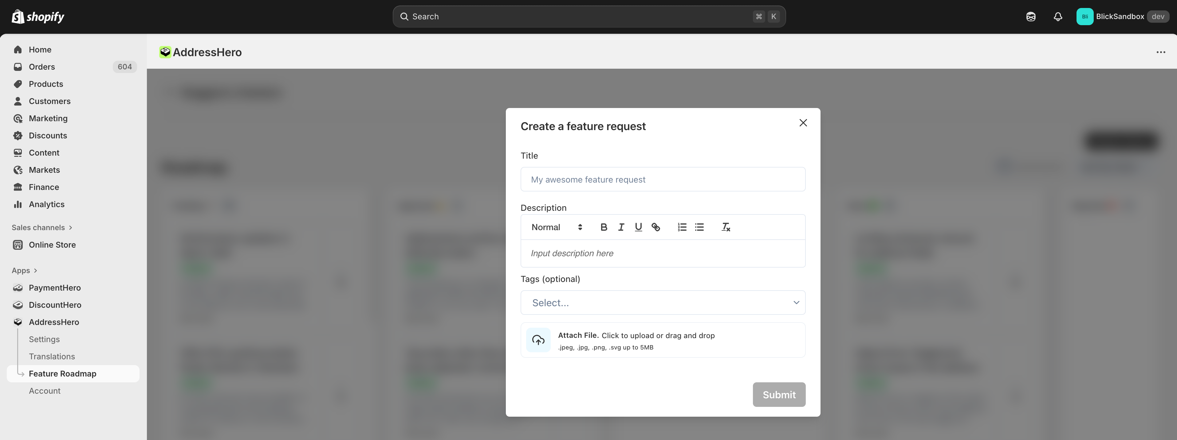
Task: Insert a link in the description
Action: coord(656,227)
